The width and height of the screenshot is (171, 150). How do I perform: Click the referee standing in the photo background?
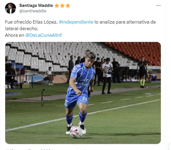[x=142, y=72]
